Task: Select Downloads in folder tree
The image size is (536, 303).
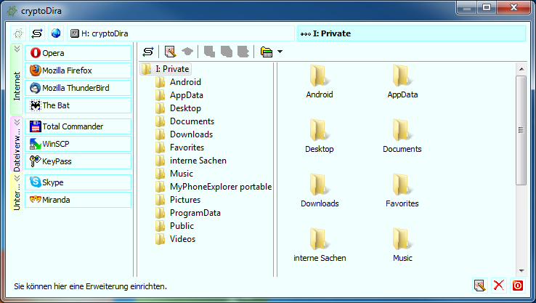Action: (192, 134)
